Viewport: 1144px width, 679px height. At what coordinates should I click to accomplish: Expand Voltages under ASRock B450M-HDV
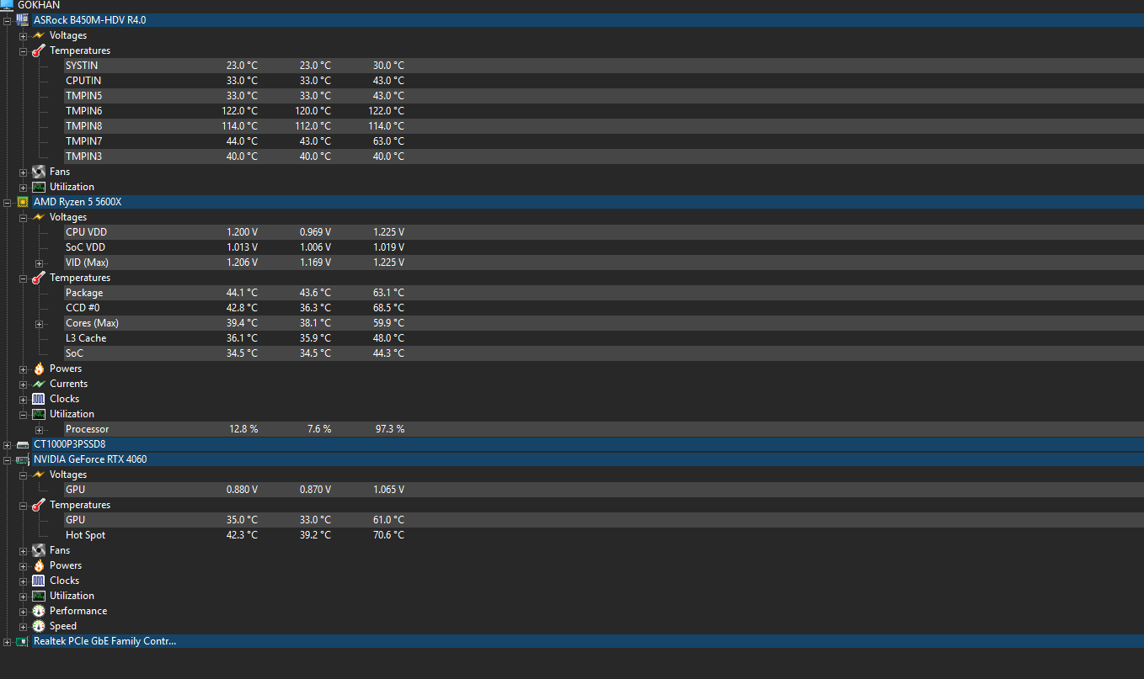(24, 36)
